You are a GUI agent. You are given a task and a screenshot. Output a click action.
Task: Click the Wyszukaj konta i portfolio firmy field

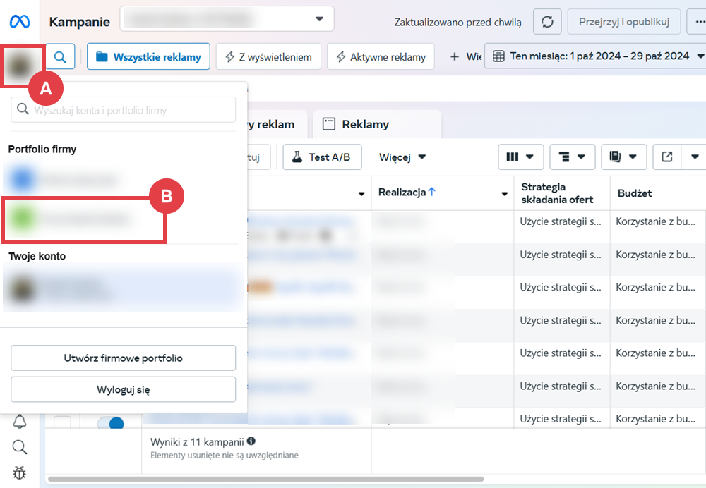pos(124,110)
